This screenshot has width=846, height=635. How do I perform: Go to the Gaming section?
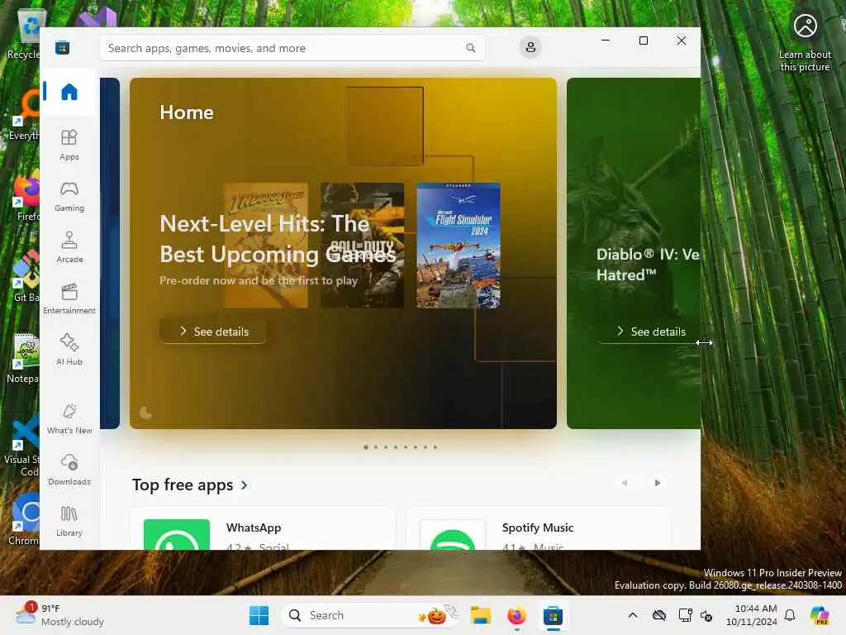[x=69, y=196]
